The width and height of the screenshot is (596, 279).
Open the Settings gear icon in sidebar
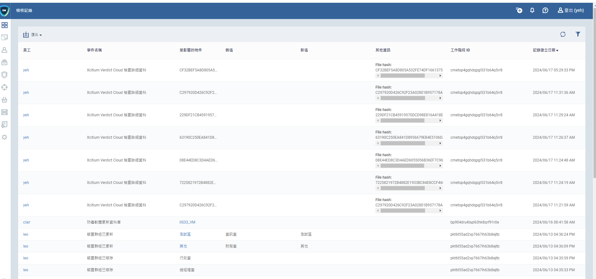click(4, 137)
